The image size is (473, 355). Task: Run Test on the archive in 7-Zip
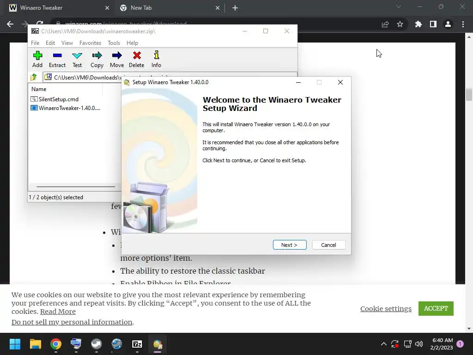tap(77, 59)
